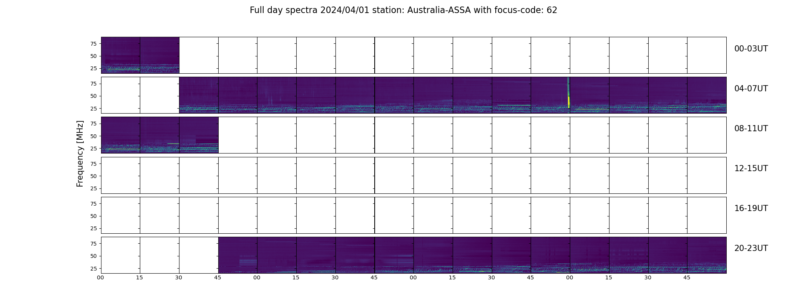Click the '50' tick label of the 16-19UT row
The width and height of the screenshot is (807, 307).
[x=93, y=216]
